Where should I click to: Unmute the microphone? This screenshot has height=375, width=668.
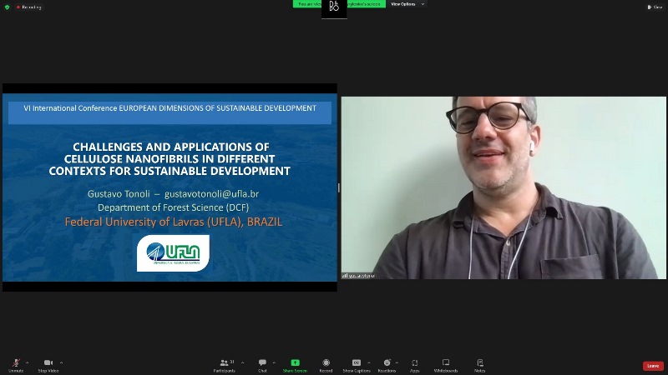[x=15, y=363]
